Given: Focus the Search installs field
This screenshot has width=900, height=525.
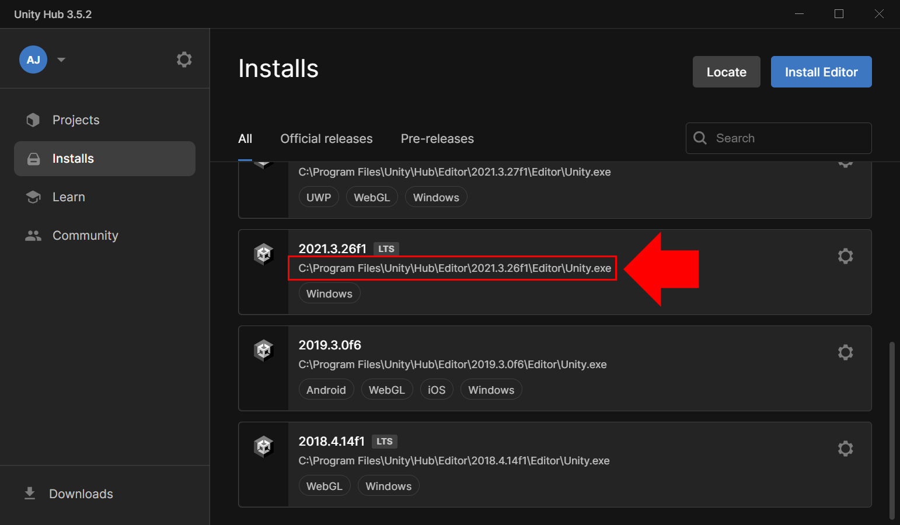Looking at the screenshot, I should (779, 138).
